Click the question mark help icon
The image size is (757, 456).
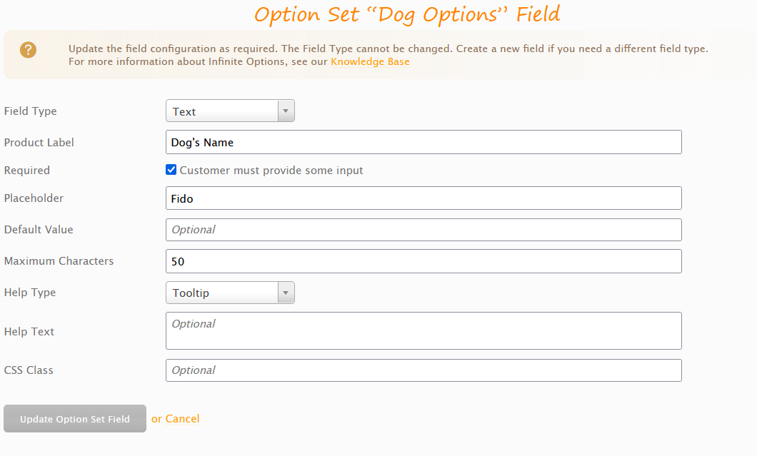(x=28, y=50)
